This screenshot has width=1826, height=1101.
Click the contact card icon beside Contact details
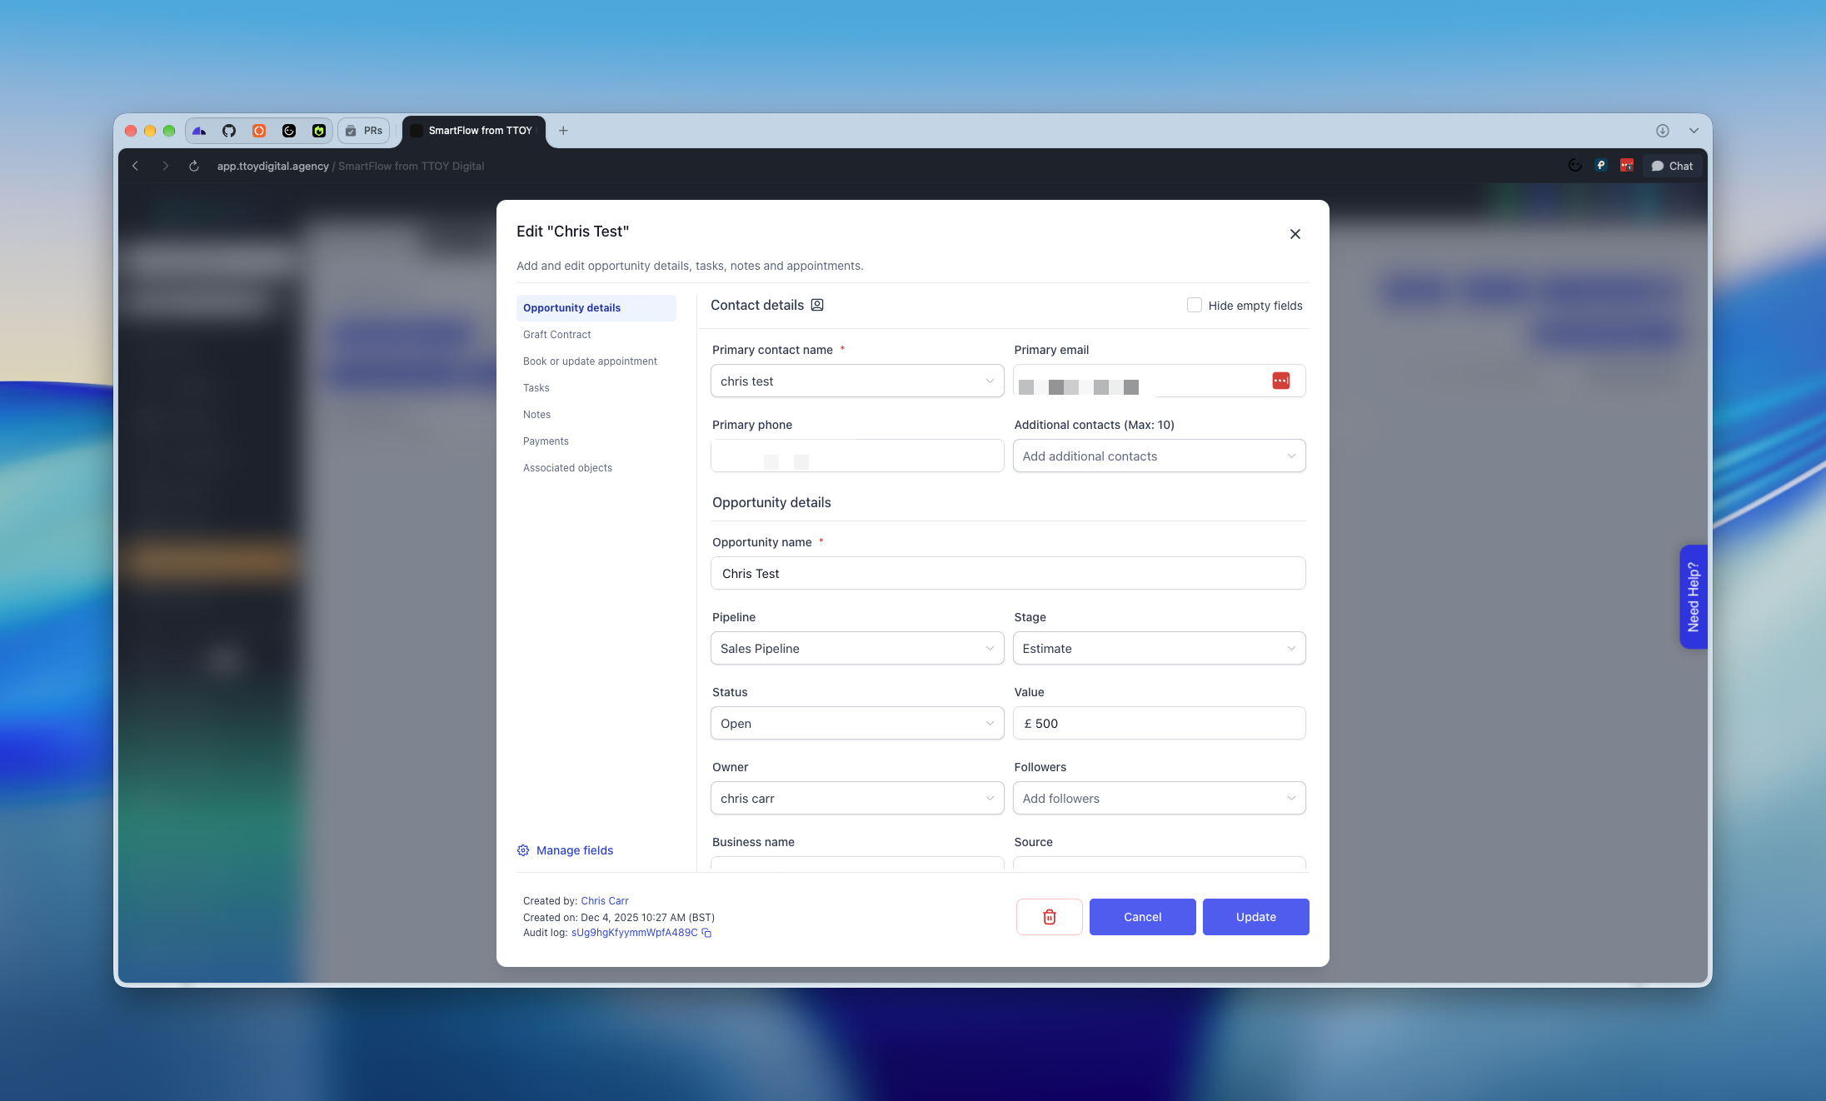click(x=817, y=305)
